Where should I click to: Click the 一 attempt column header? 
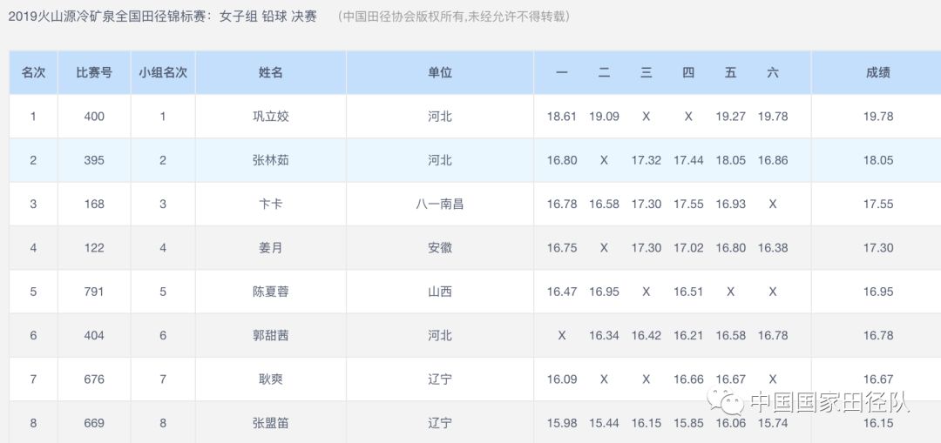click(x=562, y=73)
